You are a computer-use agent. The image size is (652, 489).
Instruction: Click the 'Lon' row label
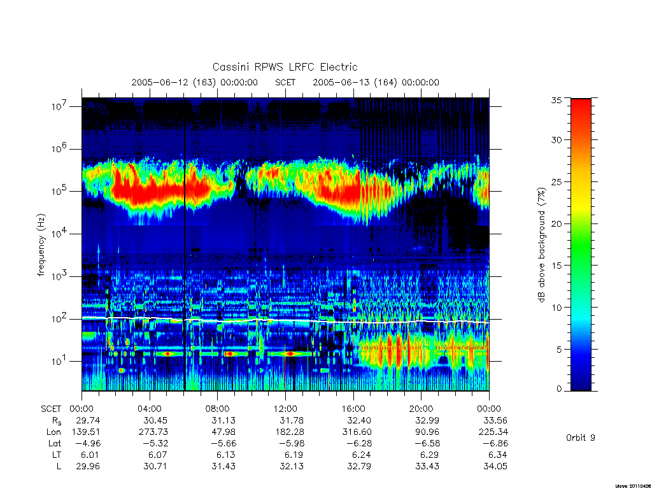click(x=53, y=432)
